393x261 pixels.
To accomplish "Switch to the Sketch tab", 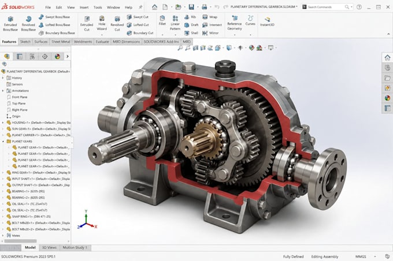I will [x=25, y=41].
